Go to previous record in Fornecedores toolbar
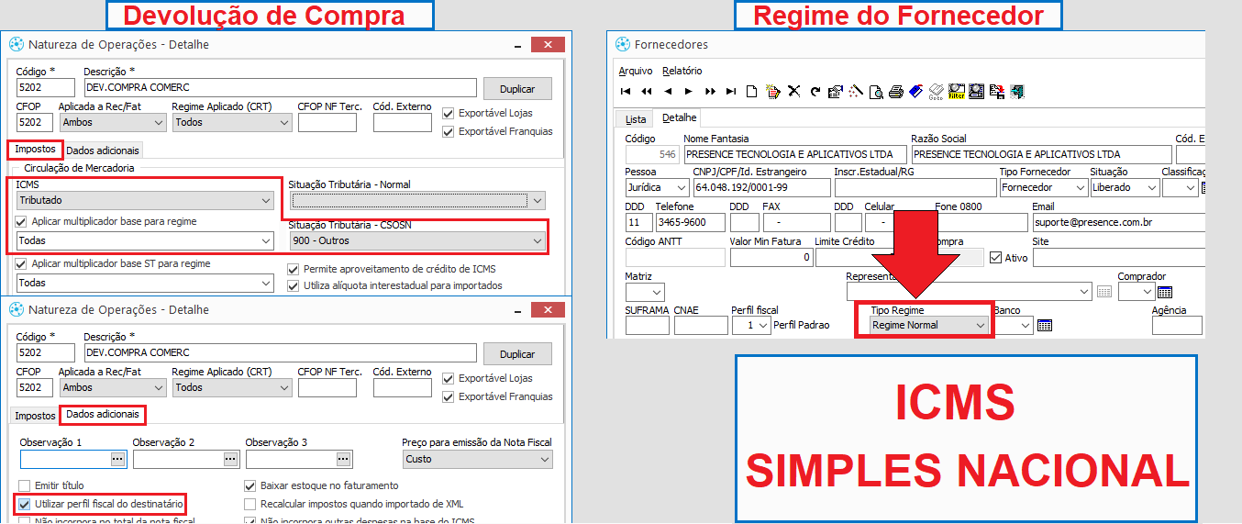1242x524 pixels. 668,91
